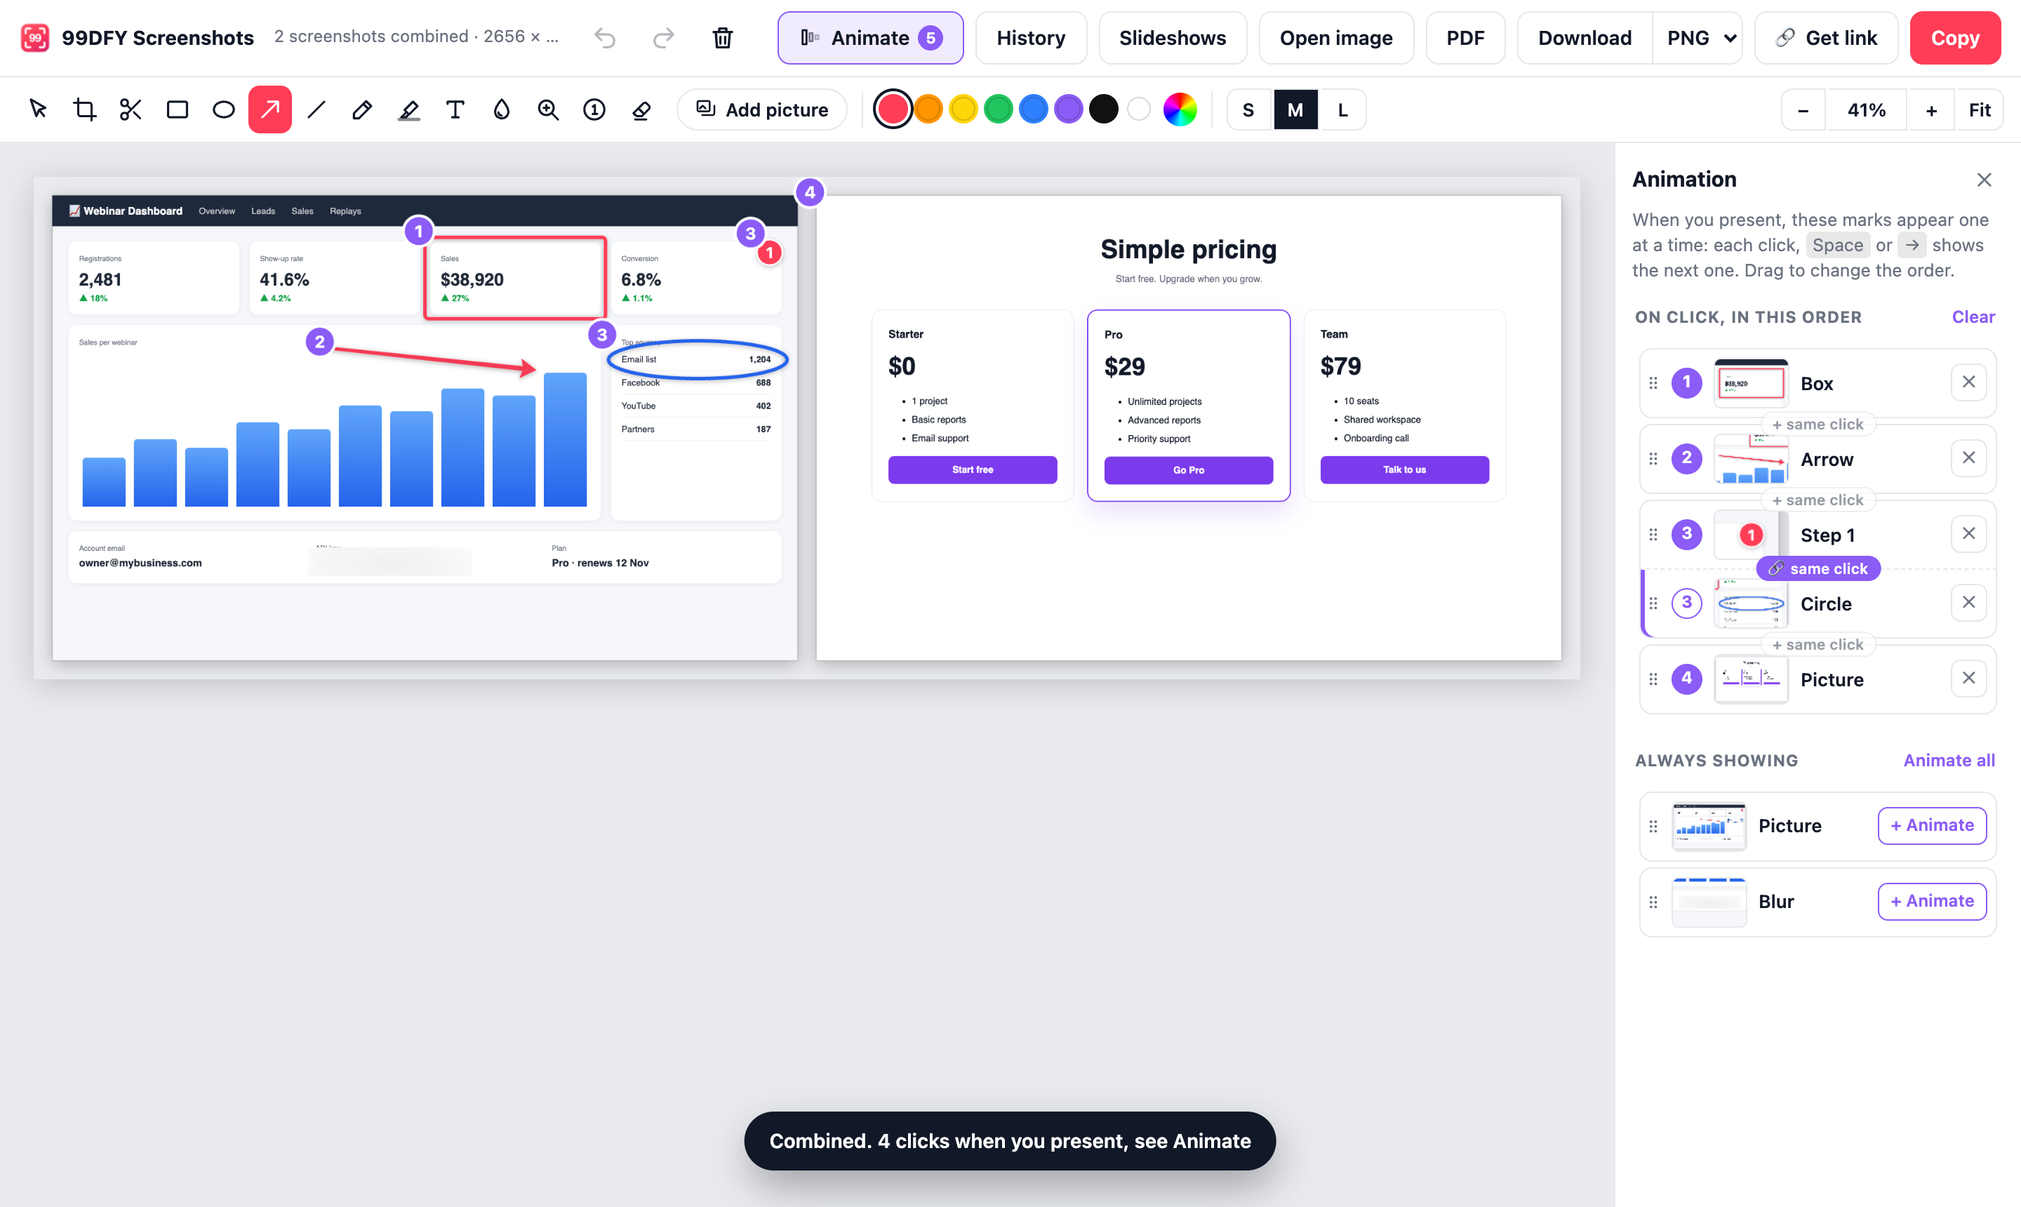Viewport: 2021px width, 1207px height.
Task: Click Add picture
Action: (x=762, y=109)
